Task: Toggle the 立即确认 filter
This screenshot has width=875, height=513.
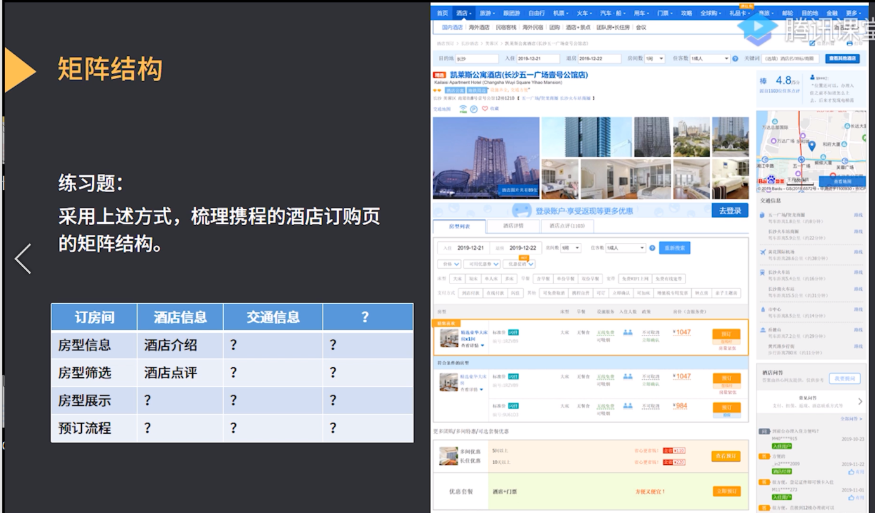Action: tap(621, 293)
